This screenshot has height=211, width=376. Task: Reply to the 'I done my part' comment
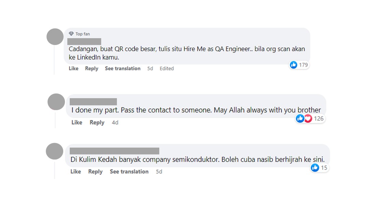tap(97, 122)
